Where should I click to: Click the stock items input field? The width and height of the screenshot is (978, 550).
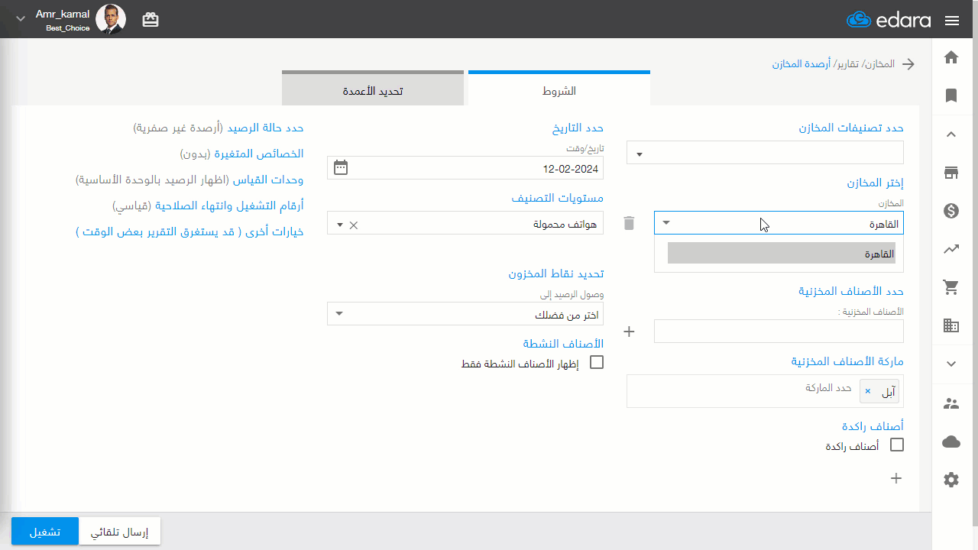coord(779,332)
